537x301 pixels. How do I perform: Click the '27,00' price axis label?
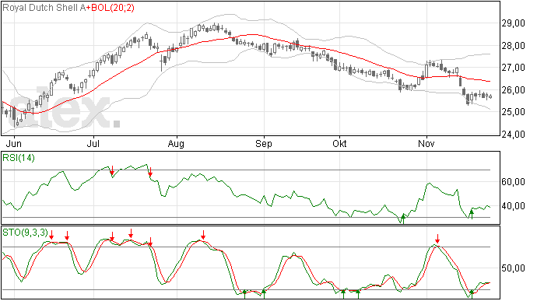pos(514,68)
